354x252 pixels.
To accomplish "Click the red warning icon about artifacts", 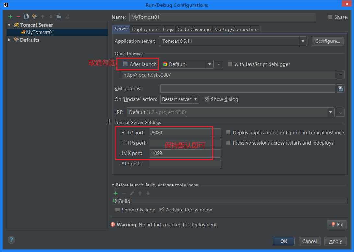I will (x=113, y=224).
